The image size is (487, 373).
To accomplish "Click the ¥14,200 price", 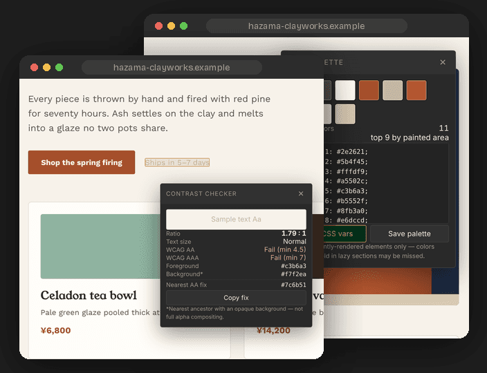I will pos(273,331).
